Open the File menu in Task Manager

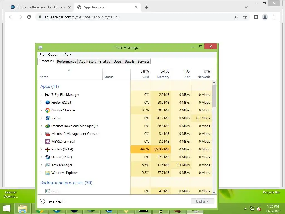point(42,55)
